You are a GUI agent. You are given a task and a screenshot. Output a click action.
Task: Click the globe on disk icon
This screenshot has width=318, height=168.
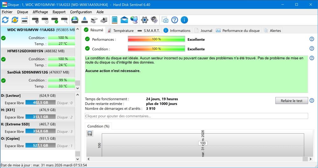click(75, 20)
